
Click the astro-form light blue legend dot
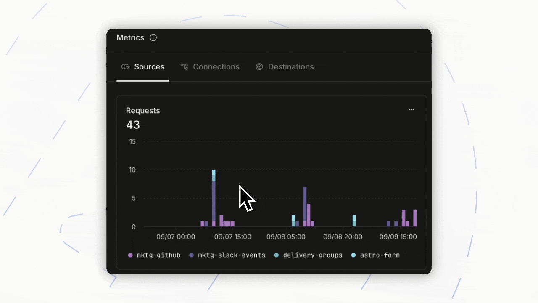coord(353,255)
